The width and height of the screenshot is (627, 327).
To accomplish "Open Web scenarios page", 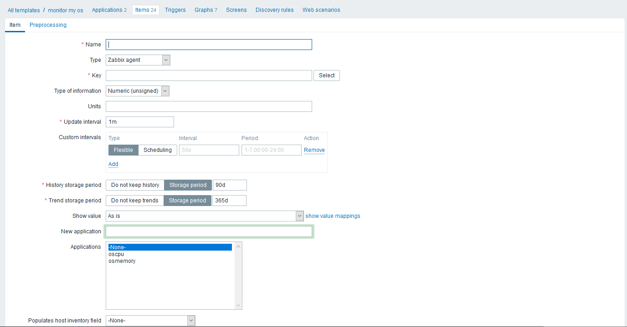I will pyautogui.click(x=321, y=10).
